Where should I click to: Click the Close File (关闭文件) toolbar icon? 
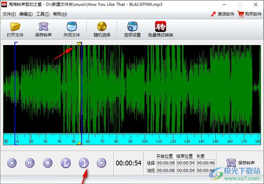click(72, 27)
